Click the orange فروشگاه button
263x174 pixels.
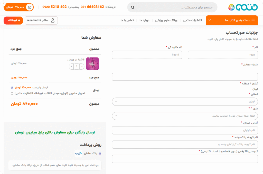pos(13,21)
